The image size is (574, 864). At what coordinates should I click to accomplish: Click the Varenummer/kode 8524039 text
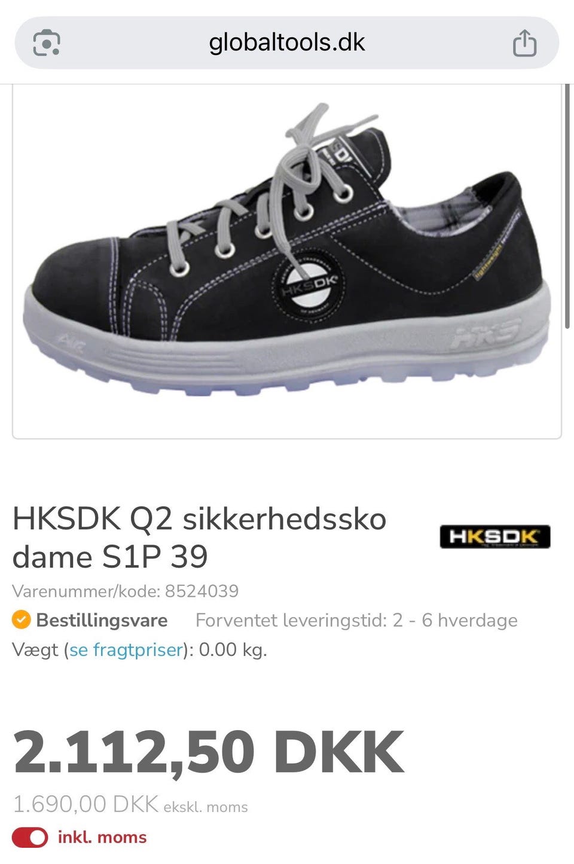click(x=126, y=591)
